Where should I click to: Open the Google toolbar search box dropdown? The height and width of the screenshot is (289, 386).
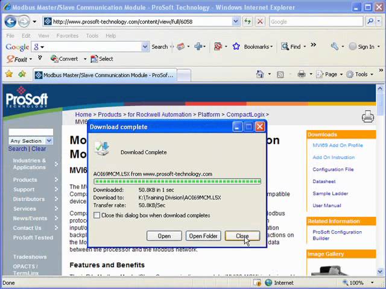[x=145, y=46]
